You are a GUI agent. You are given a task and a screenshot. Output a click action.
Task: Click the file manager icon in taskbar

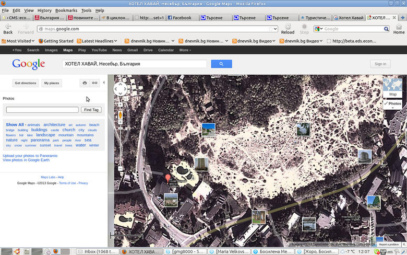[x=27, y=251]
